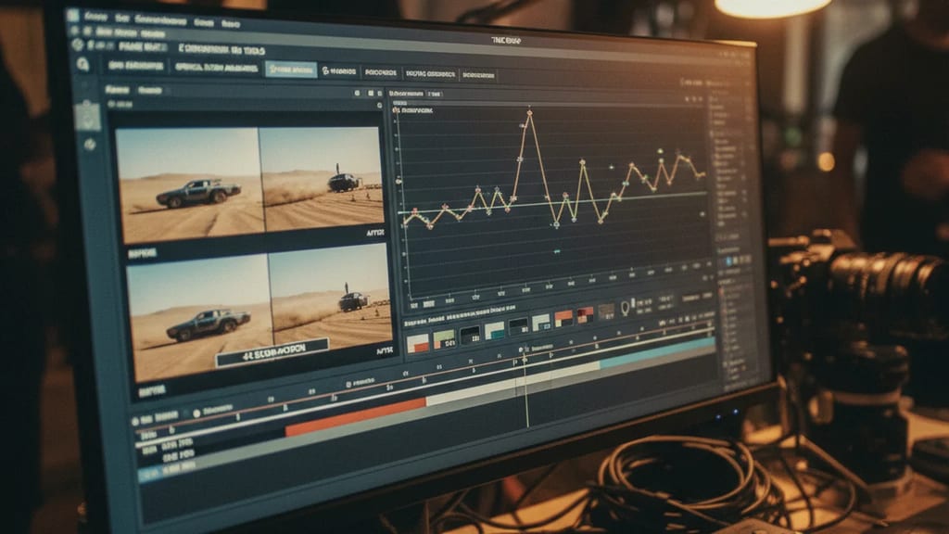Image resolution: width=949 pixels, height=534 pixels.
Task: Pick the solid orange-topped preset swatch
Action: pyautogui.click(x=563, y=319)
